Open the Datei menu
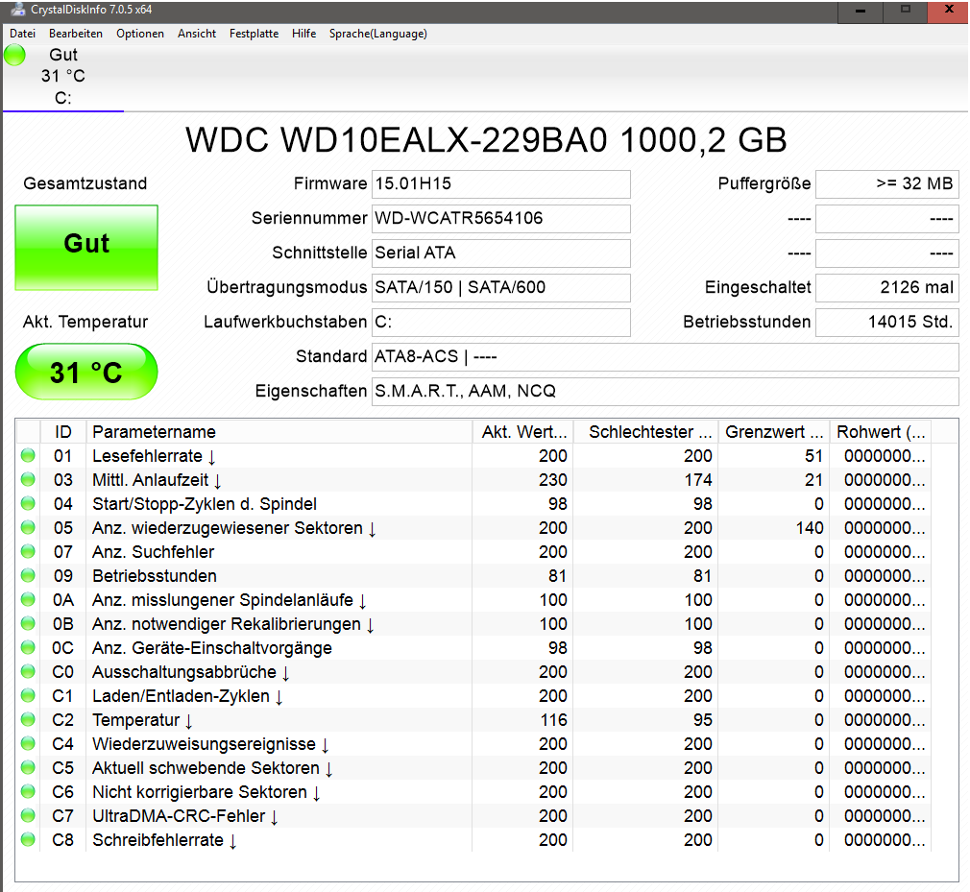970x892 pixels. (22, 34)
